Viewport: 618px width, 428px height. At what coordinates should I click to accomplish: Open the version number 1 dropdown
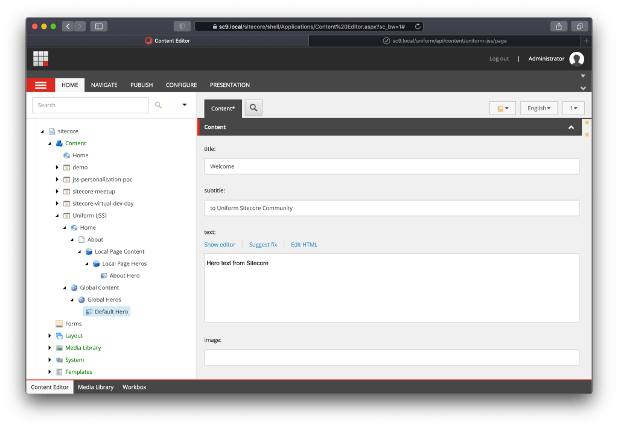point(573,109)
